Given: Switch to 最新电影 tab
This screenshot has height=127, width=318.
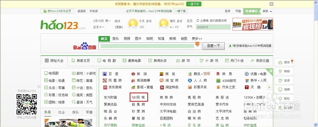Looking at the screenshot, I should tap(132, 61).
